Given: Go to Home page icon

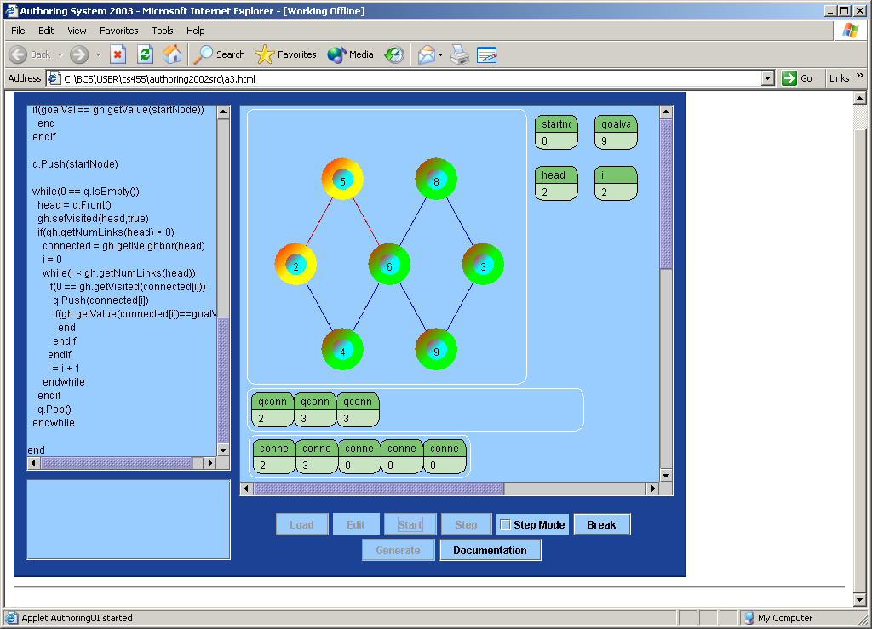Looking at the screenshot, I should tap(172, 54).
